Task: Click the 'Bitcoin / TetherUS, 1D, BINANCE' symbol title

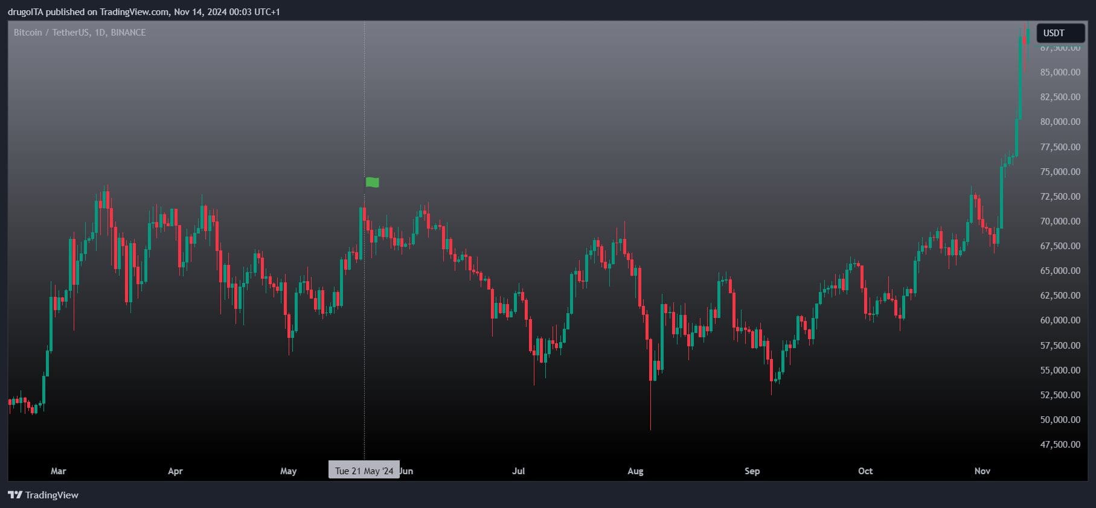Action: [x=80, y=32]
